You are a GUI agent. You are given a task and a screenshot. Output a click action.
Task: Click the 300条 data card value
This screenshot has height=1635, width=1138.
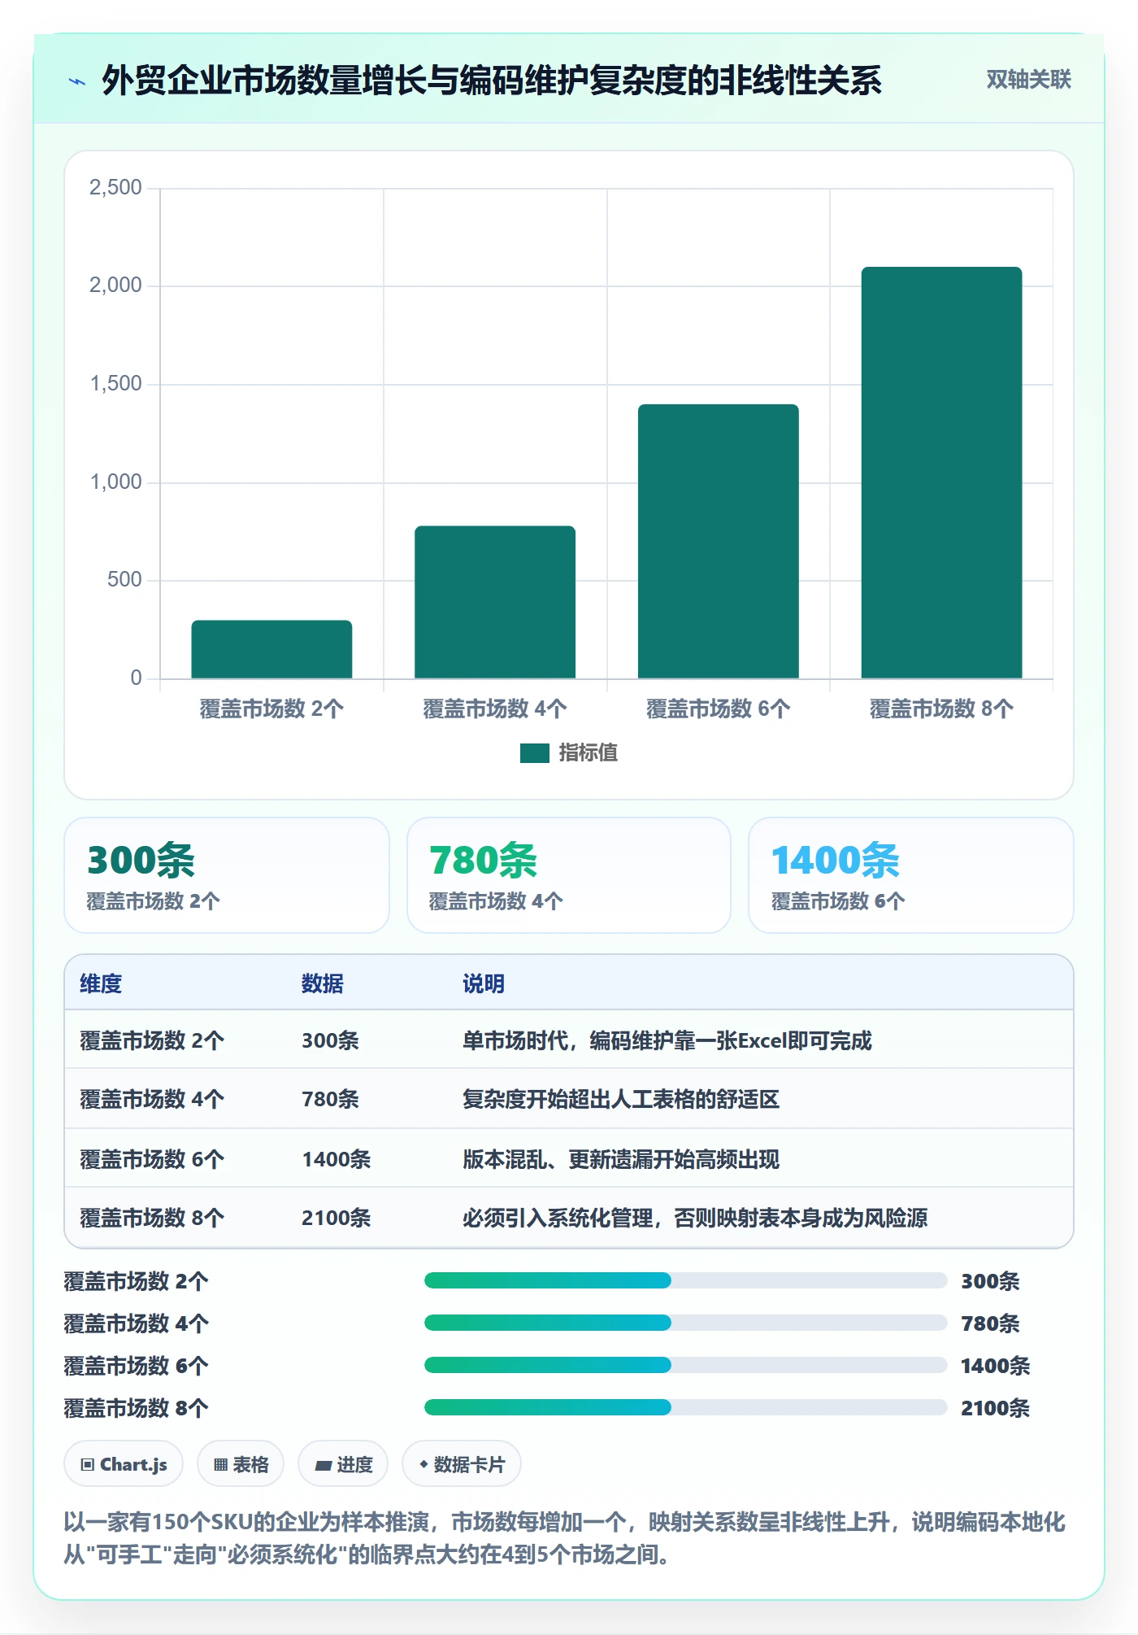(141, 861)
